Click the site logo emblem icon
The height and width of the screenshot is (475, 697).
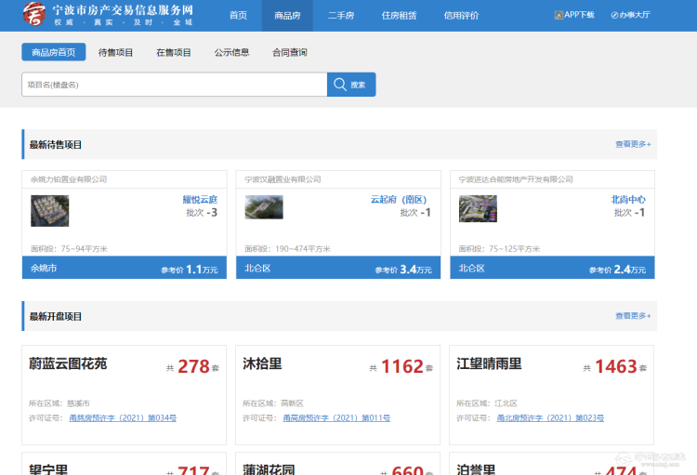pyautogui.click(x=33, y=15)
